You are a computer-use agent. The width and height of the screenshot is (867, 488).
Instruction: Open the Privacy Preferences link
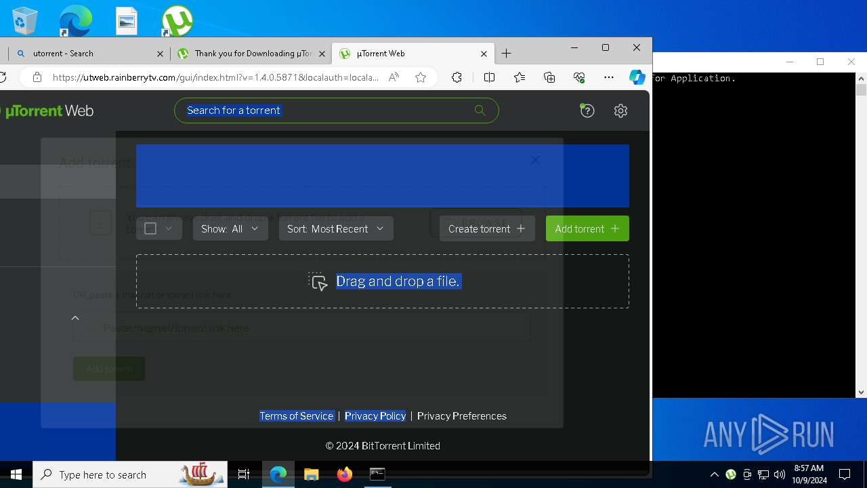(462, 416)
